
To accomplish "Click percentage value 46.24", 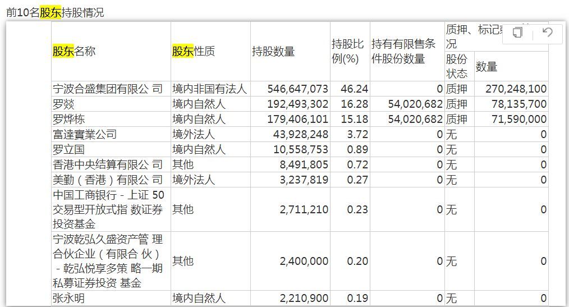I will point(354,89).
